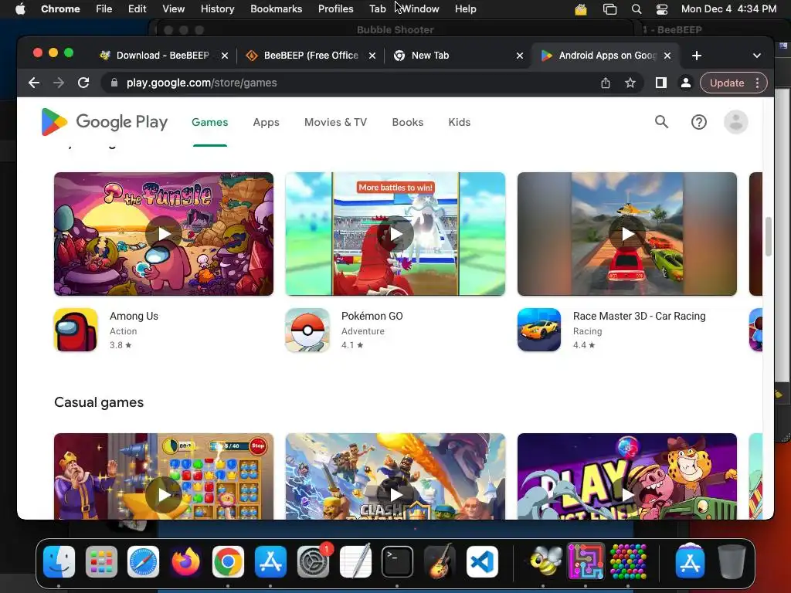This screenshot has width=791, height=593.
Task: Open the History menu
Action: tap(217, 9)
